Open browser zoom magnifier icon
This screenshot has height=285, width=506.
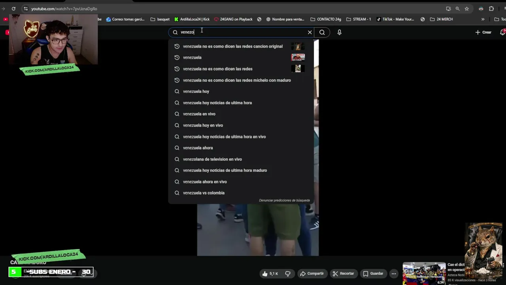pyautogui.click(x=457, y=9)
